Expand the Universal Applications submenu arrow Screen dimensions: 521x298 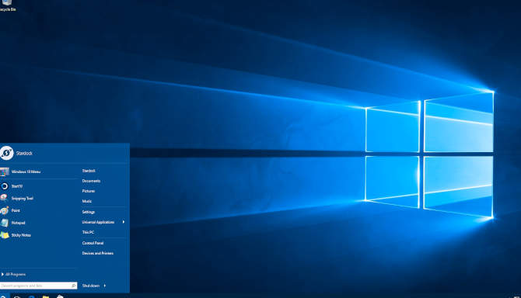click(x=124, y=222)
